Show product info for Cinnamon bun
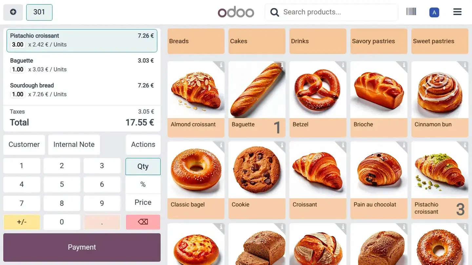Viewport: 472px width, 265px height. [465, 65]
